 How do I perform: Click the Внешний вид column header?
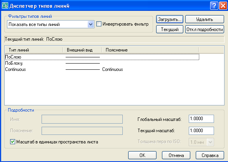click(82, 50)
